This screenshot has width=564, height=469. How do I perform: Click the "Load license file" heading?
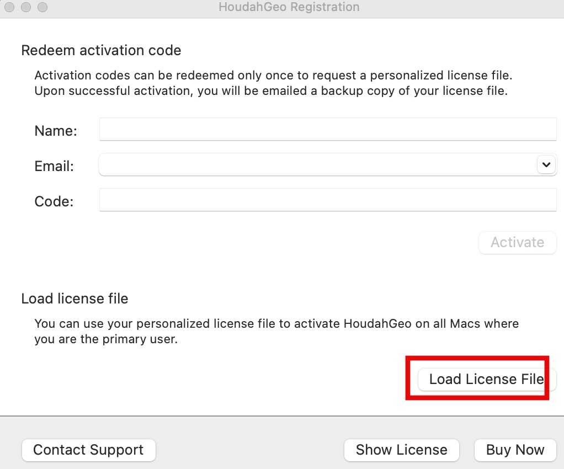tap(75, 299)
